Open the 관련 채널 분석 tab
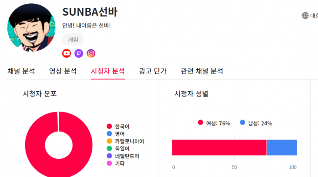Image resolution: width=318 pixels, height=177 pixels. [x=202, y=71]
